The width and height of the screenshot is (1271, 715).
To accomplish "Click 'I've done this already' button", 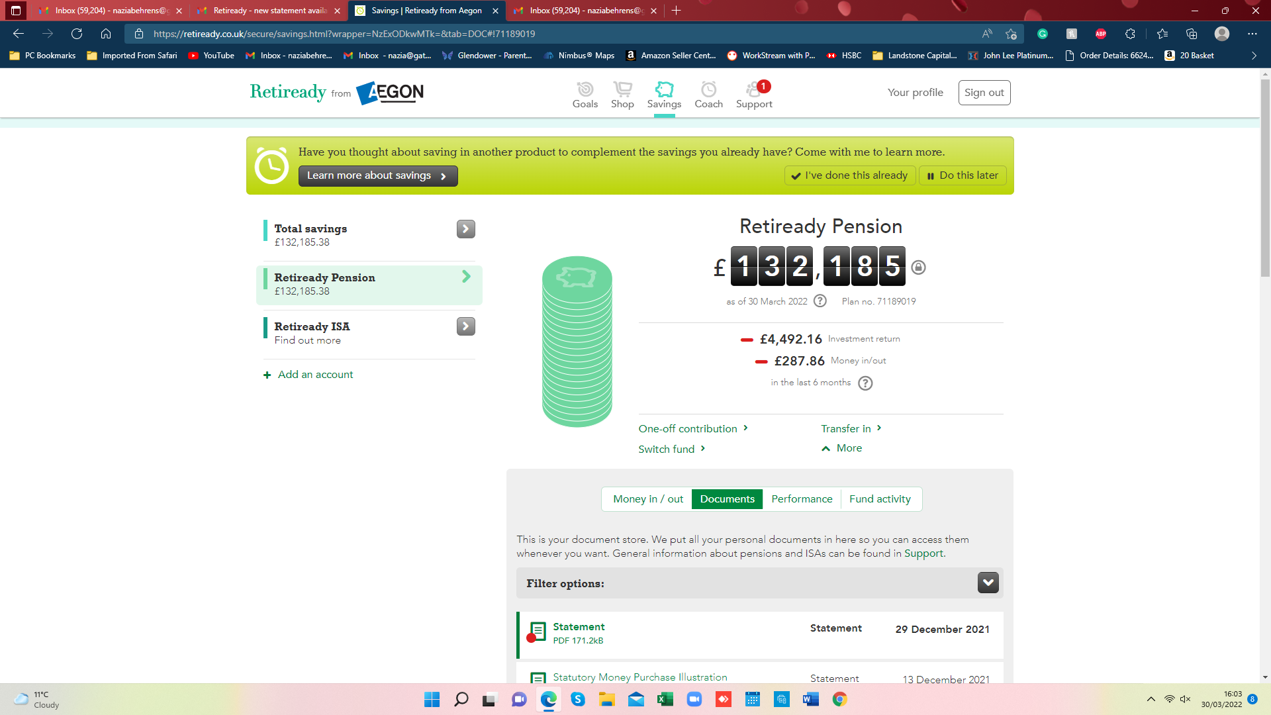I will pyautogui.click(x=850, y=175).
